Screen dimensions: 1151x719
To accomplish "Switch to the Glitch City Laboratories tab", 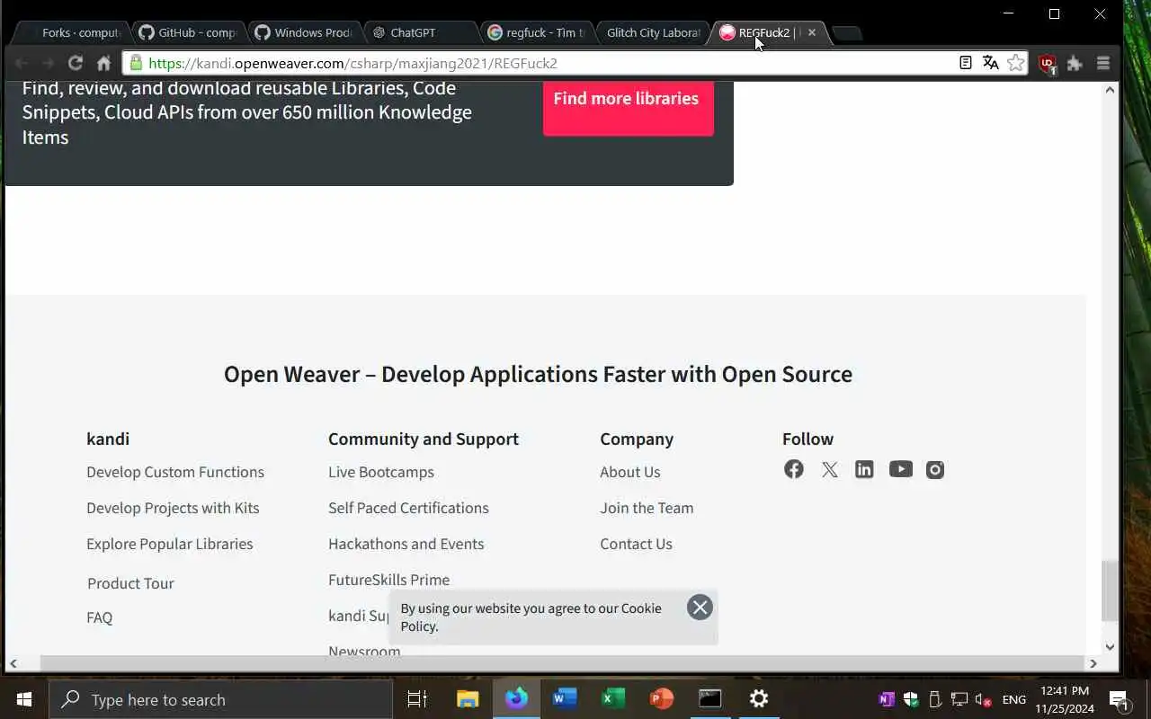I will (x=652, y=32).
